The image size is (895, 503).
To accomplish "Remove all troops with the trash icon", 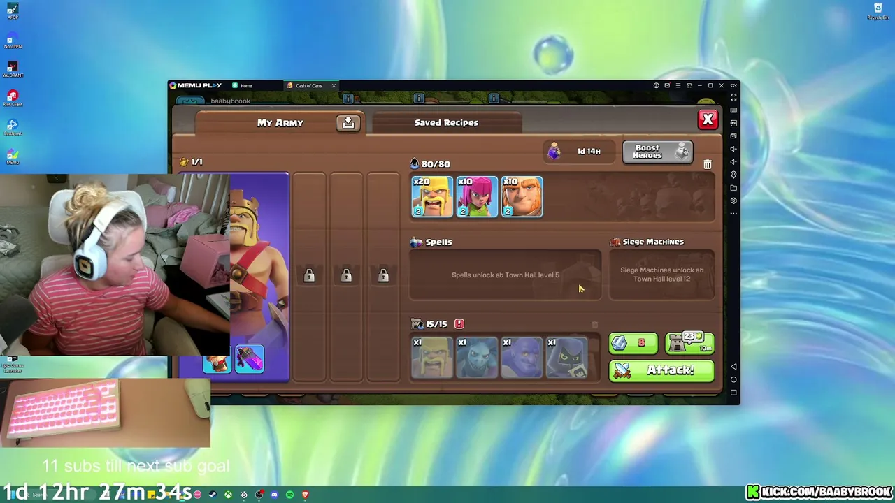I will 708,164.
